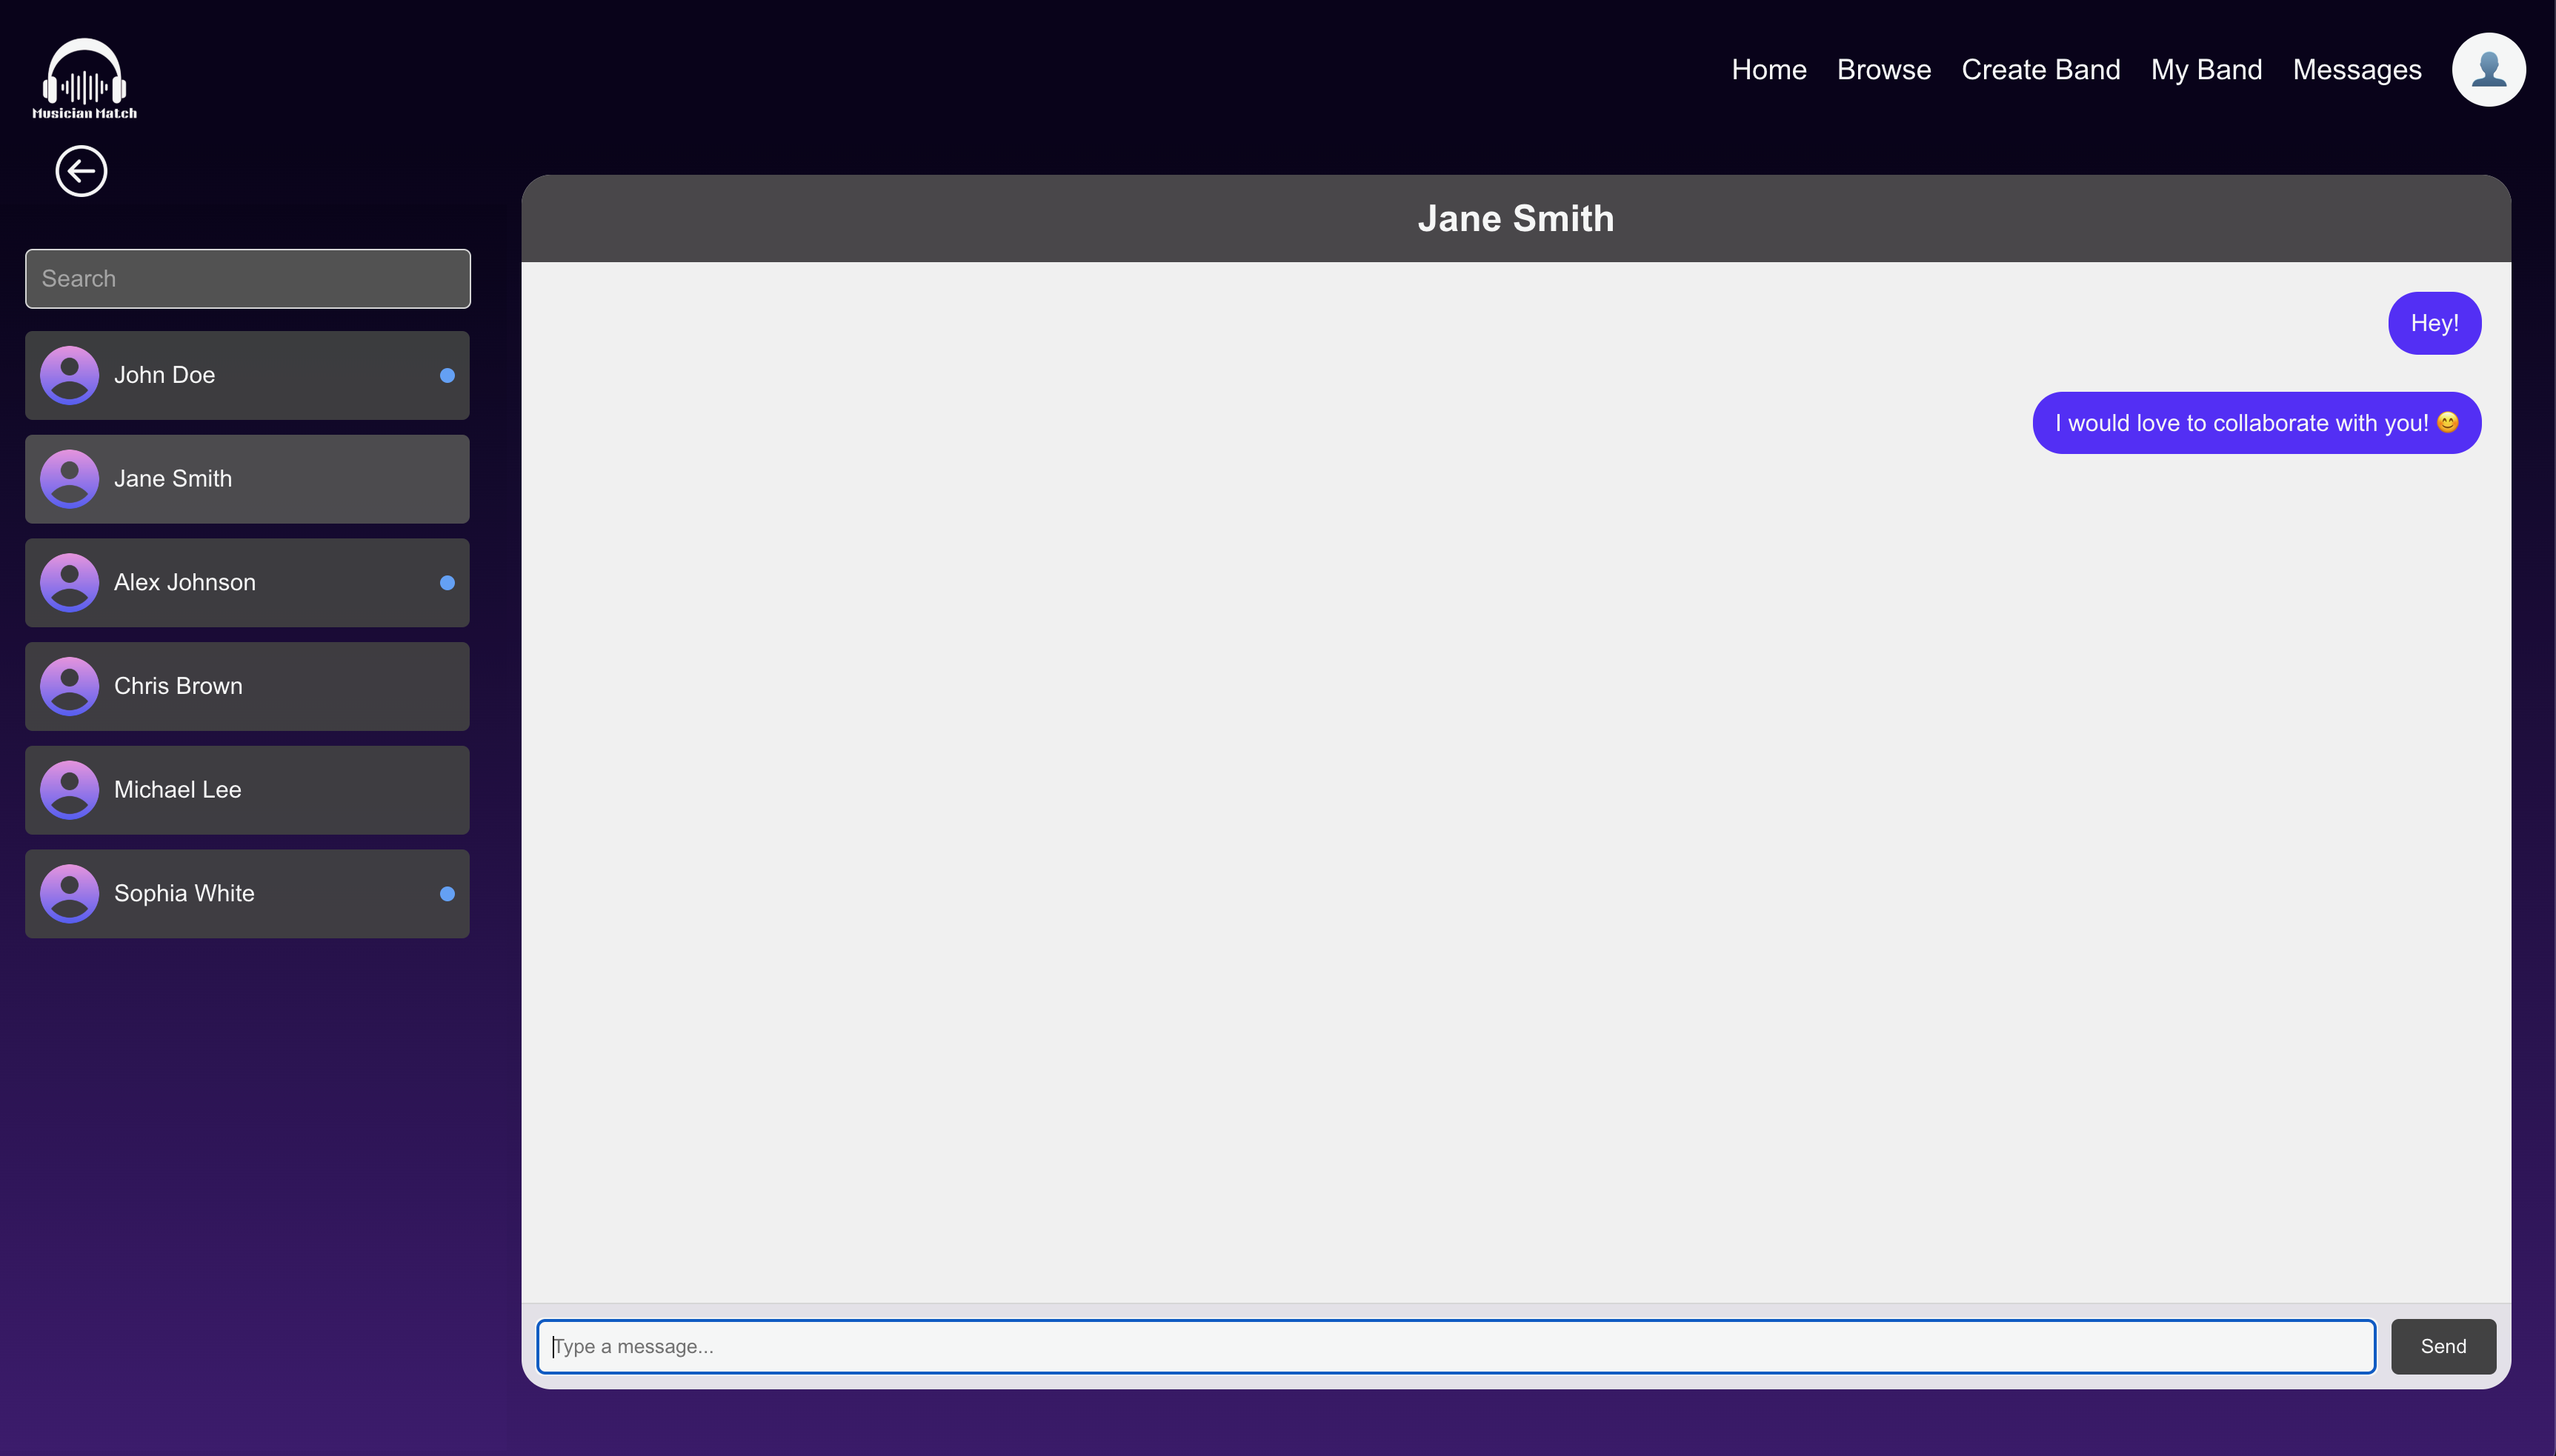
Task: Click Sophia White's avatar icon
Action: pos(69,893)
